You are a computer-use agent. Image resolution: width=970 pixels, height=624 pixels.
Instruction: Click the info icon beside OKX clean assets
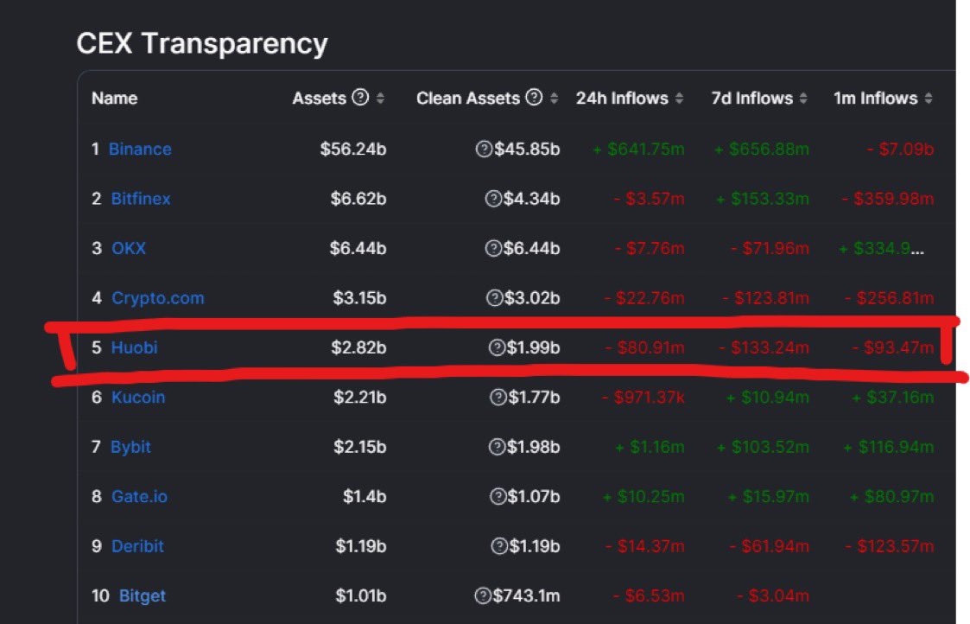click(493, 248)
